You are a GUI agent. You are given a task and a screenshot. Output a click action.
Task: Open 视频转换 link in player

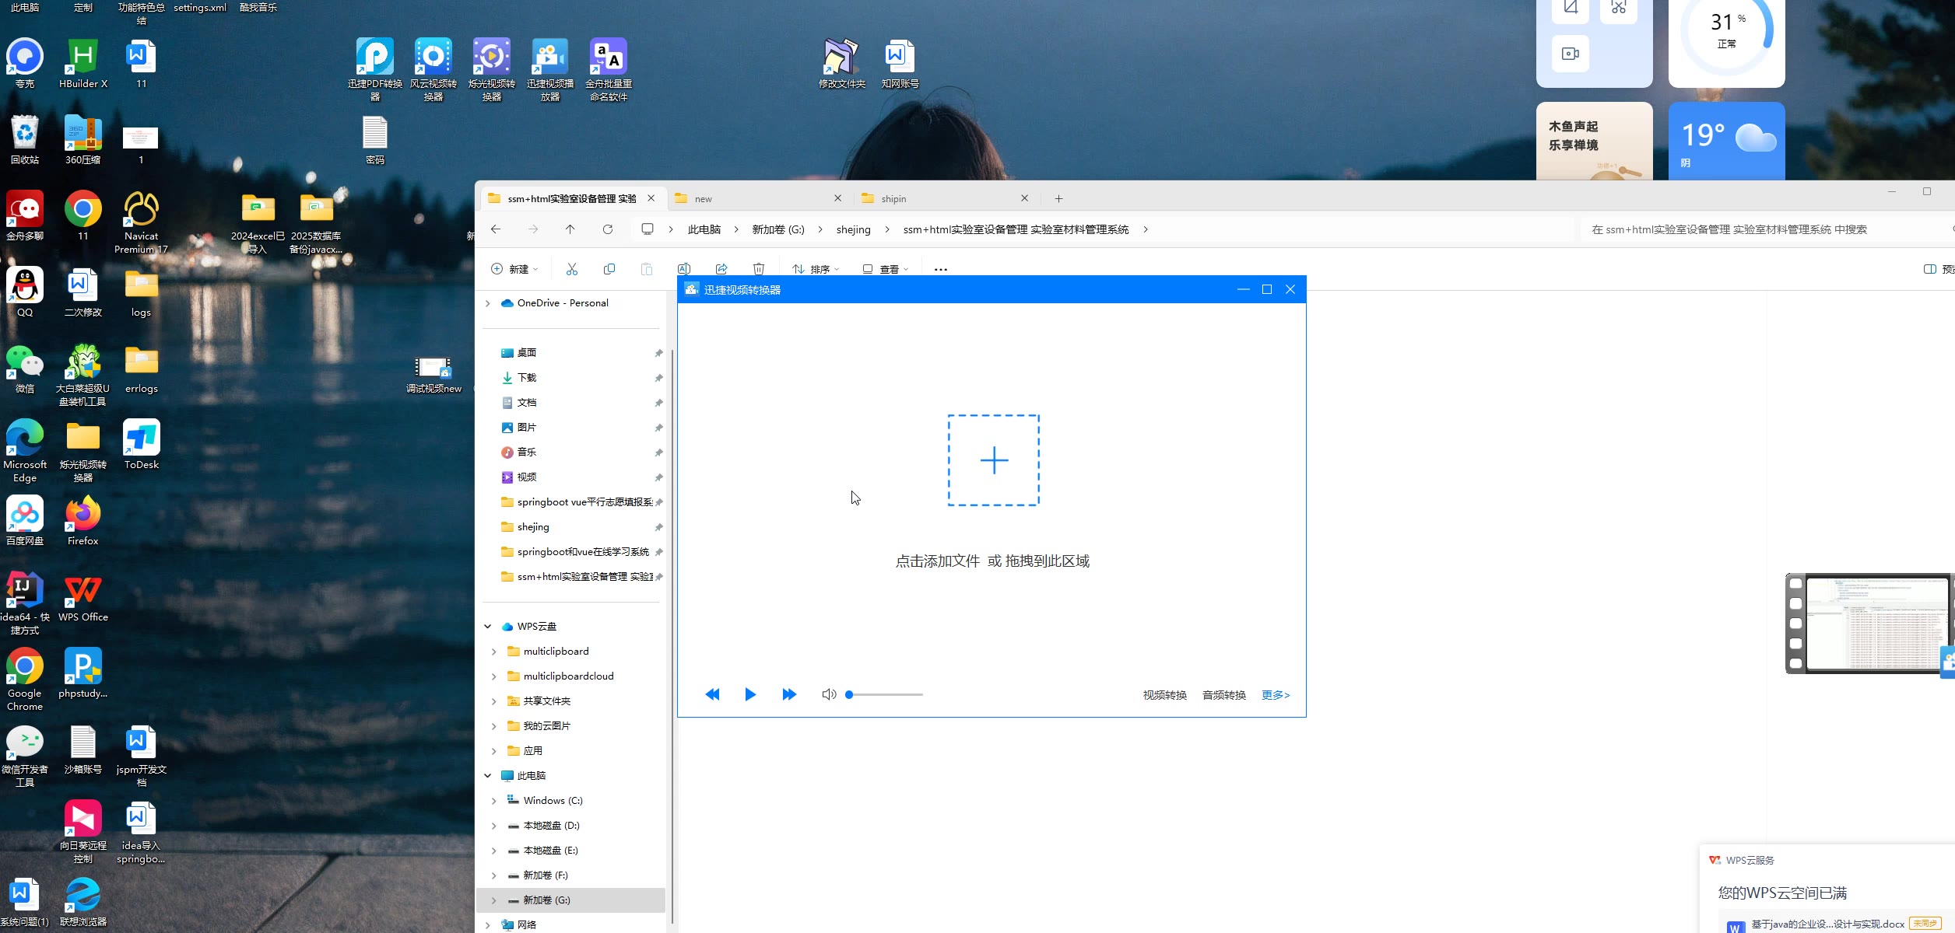click(x=1164, y=695)
